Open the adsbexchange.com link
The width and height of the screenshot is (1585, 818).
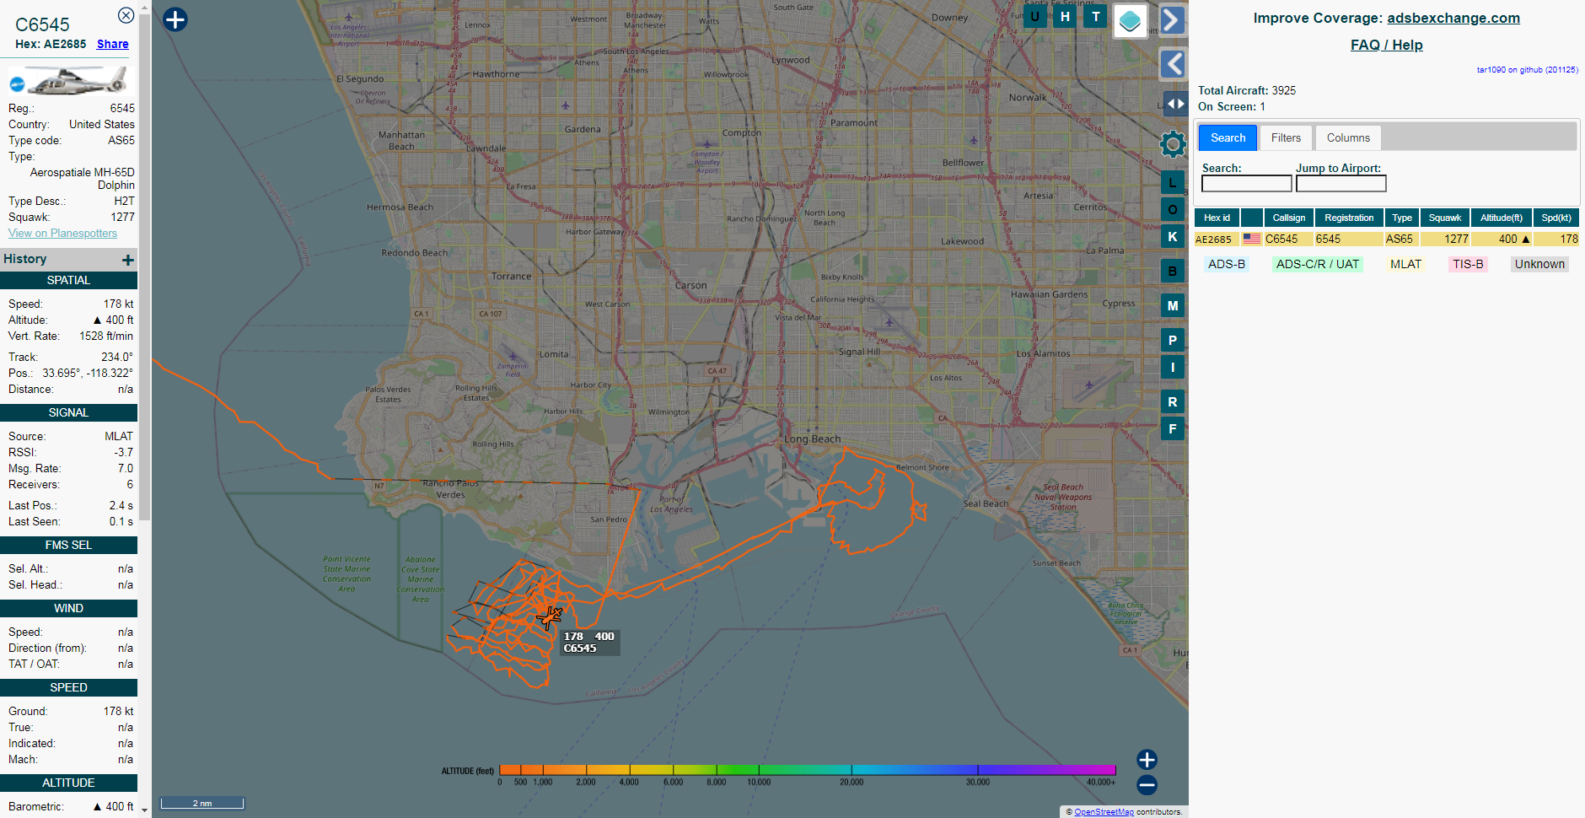(1453, 18)
